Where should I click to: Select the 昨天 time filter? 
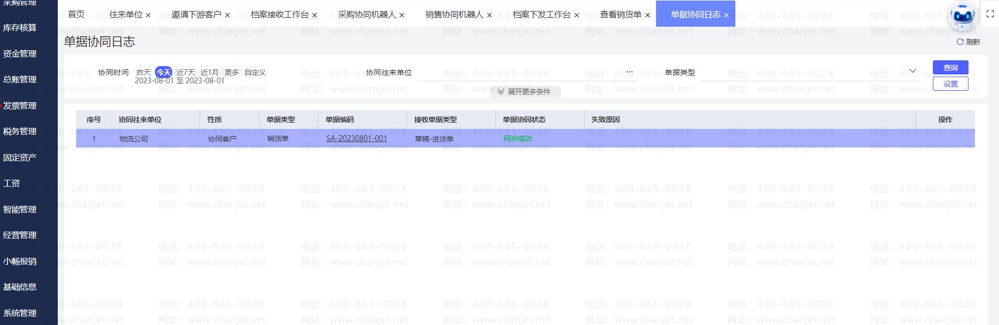[143, 72]
